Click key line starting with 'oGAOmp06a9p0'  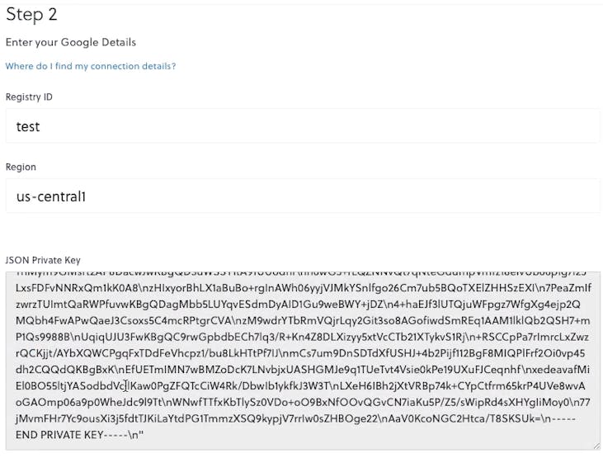pos(303,403)
